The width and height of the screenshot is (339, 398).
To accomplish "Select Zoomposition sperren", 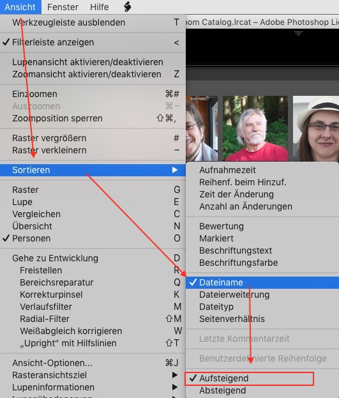I will [x=93, y=118].
